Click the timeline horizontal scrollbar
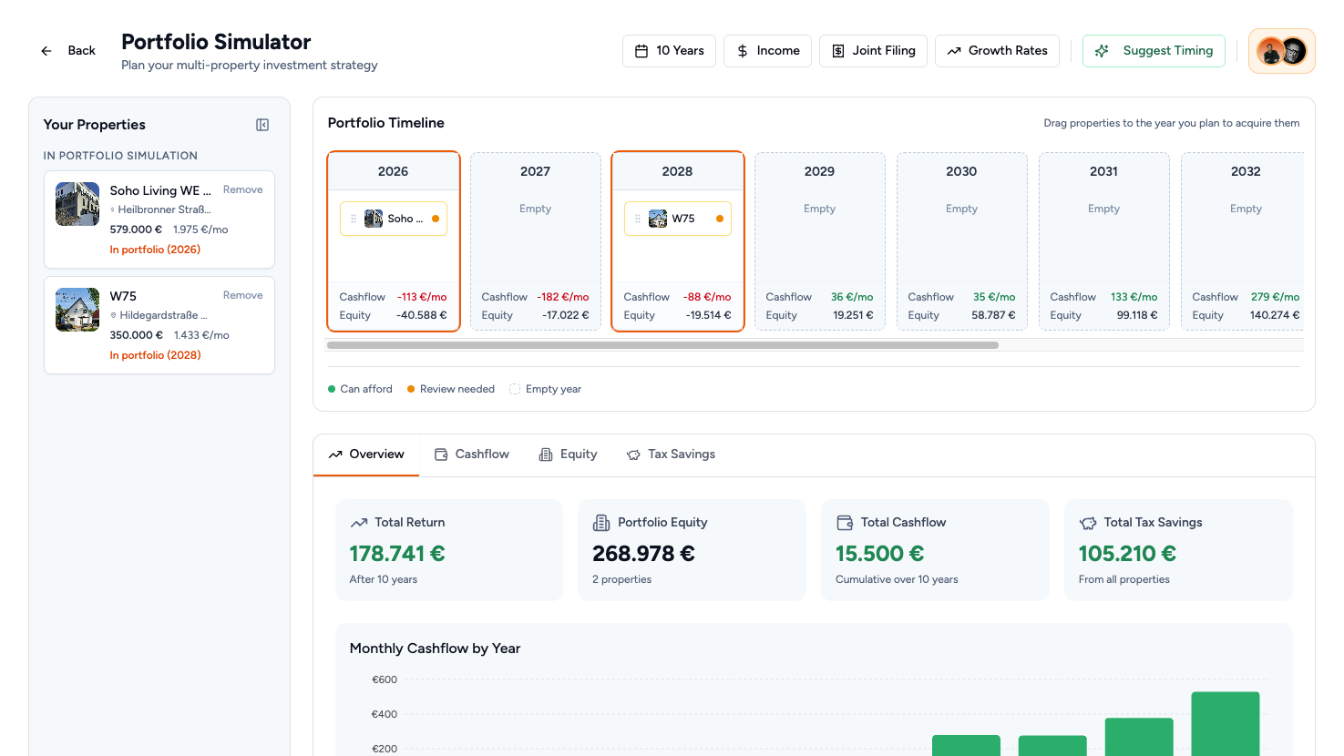The height and width of the screenshot is (756, 1344). (662, 345)
